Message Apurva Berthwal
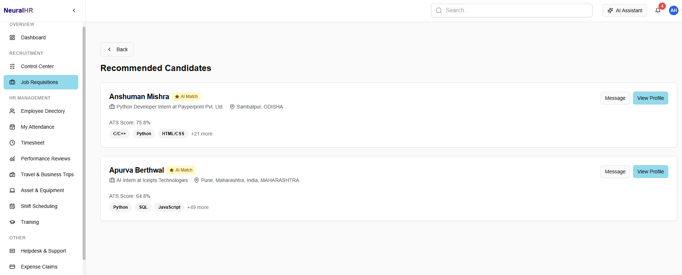Viewport: 682px width, 275px height. coord(615,172)
